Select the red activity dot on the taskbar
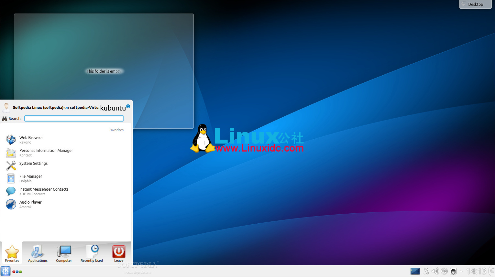 (x=14, y=272)
